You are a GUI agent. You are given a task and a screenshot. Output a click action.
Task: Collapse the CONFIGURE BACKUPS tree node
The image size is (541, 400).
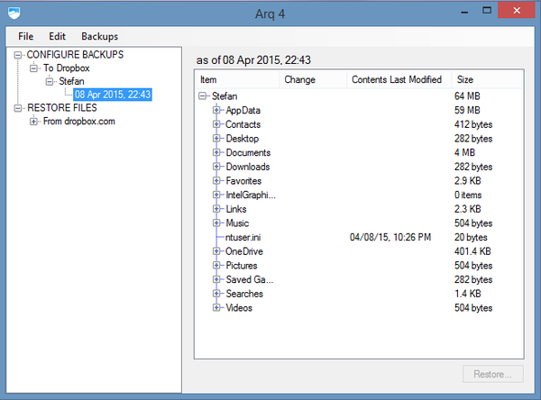pos(18,55)
